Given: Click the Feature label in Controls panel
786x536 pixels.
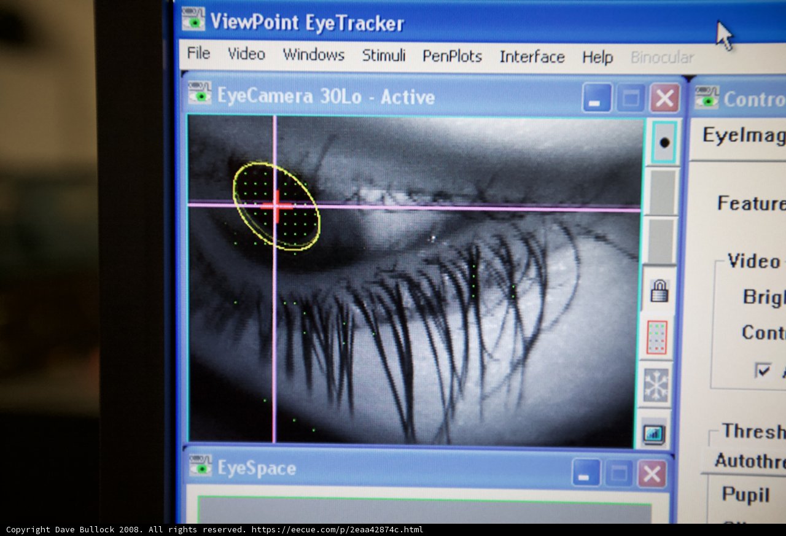Looking at the screenshot, I should [x=751, y=203].
